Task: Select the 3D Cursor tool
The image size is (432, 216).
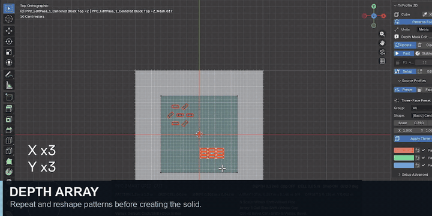Action: [x=9, y=19]
